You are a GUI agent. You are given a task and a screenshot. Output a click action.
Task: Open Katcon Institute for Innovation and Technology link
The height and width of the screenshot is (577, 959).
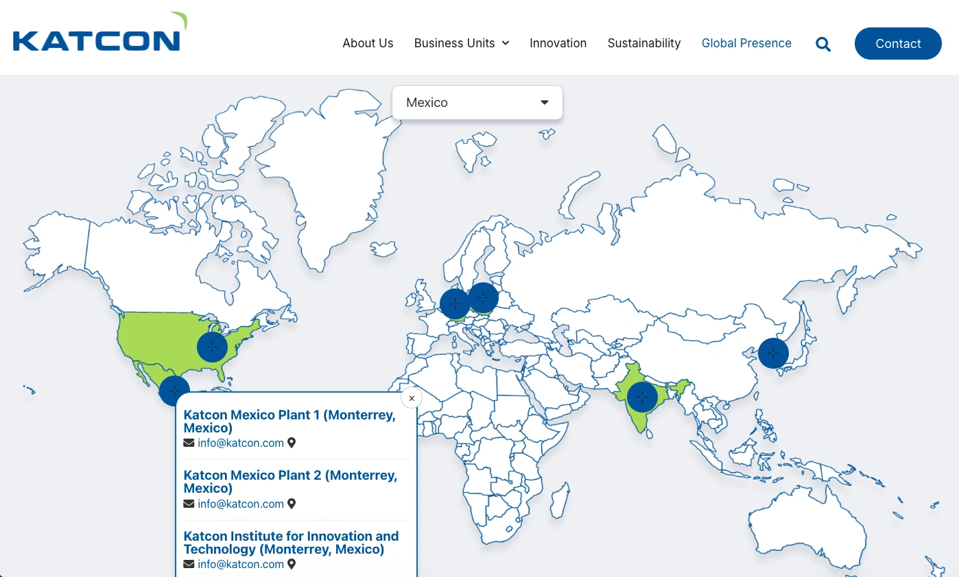point(291,543)
